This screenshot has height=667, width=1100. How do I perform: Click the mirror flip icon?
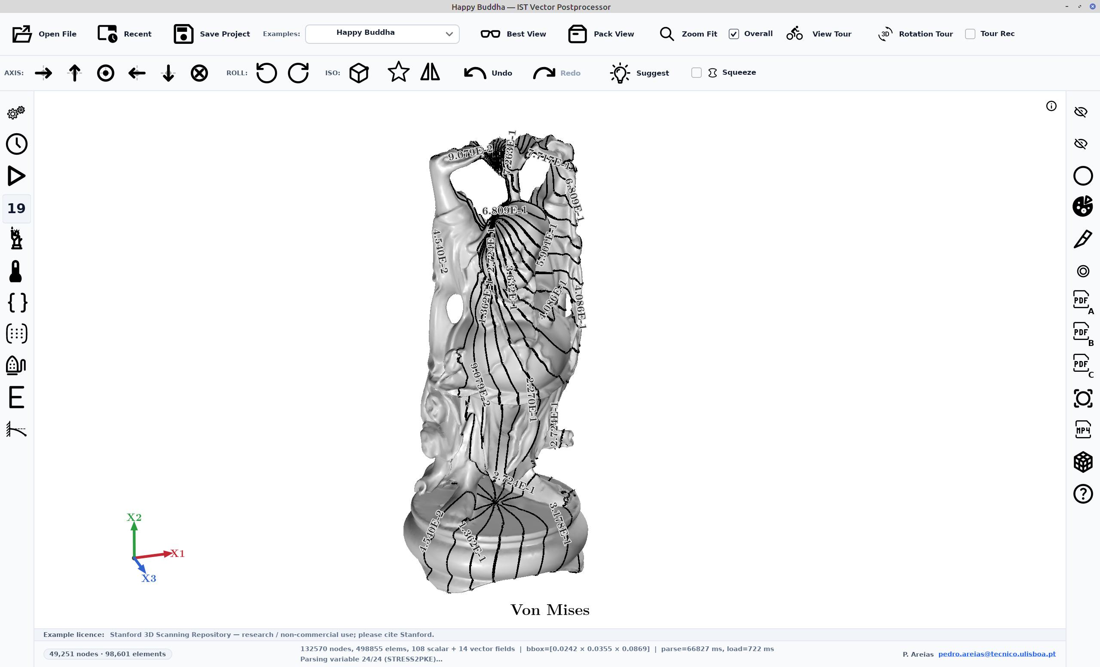[430, 72]
